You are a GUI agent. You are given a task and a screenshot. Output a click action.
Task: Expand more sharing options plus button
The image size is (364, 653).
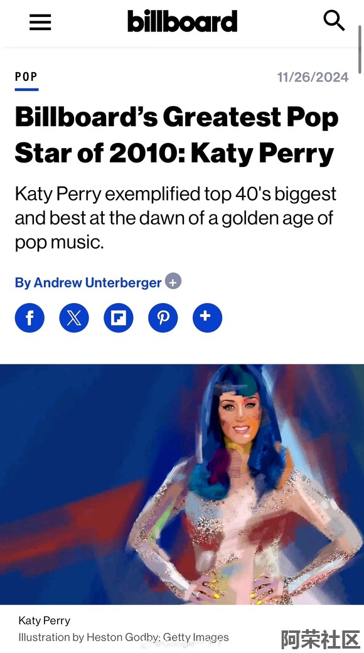(x=207, y=318)
